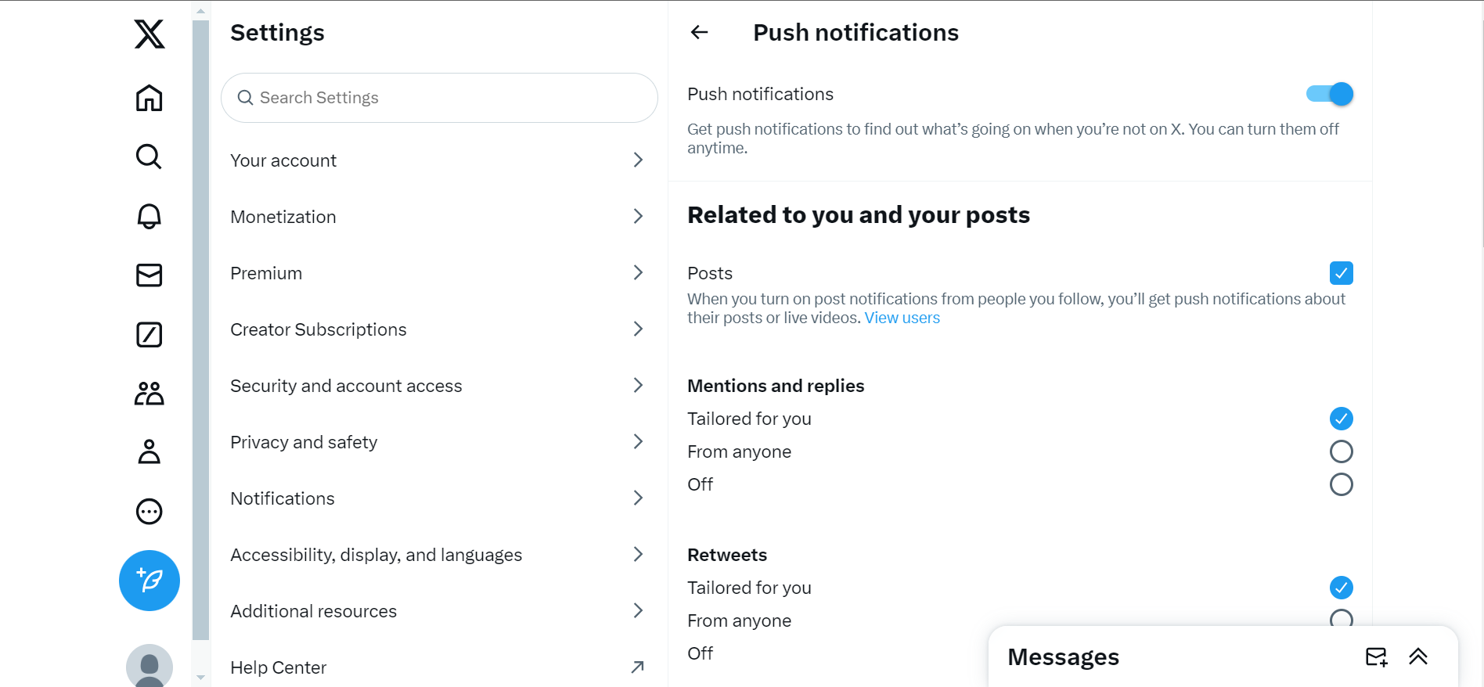Expand the Messages drawer
Image resolution: width=1484 pixels, height=687 pixels.
tap(1418, 656)
